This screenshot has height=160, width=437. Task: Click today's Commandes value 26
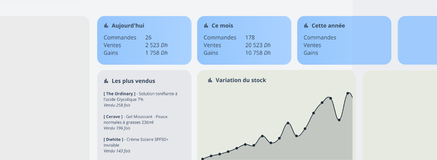click(x=148, y=38)
